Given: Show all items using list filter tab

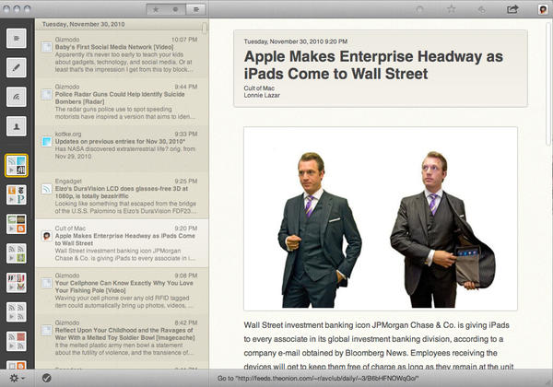Looking at the screenshot, I should point(195,9).
